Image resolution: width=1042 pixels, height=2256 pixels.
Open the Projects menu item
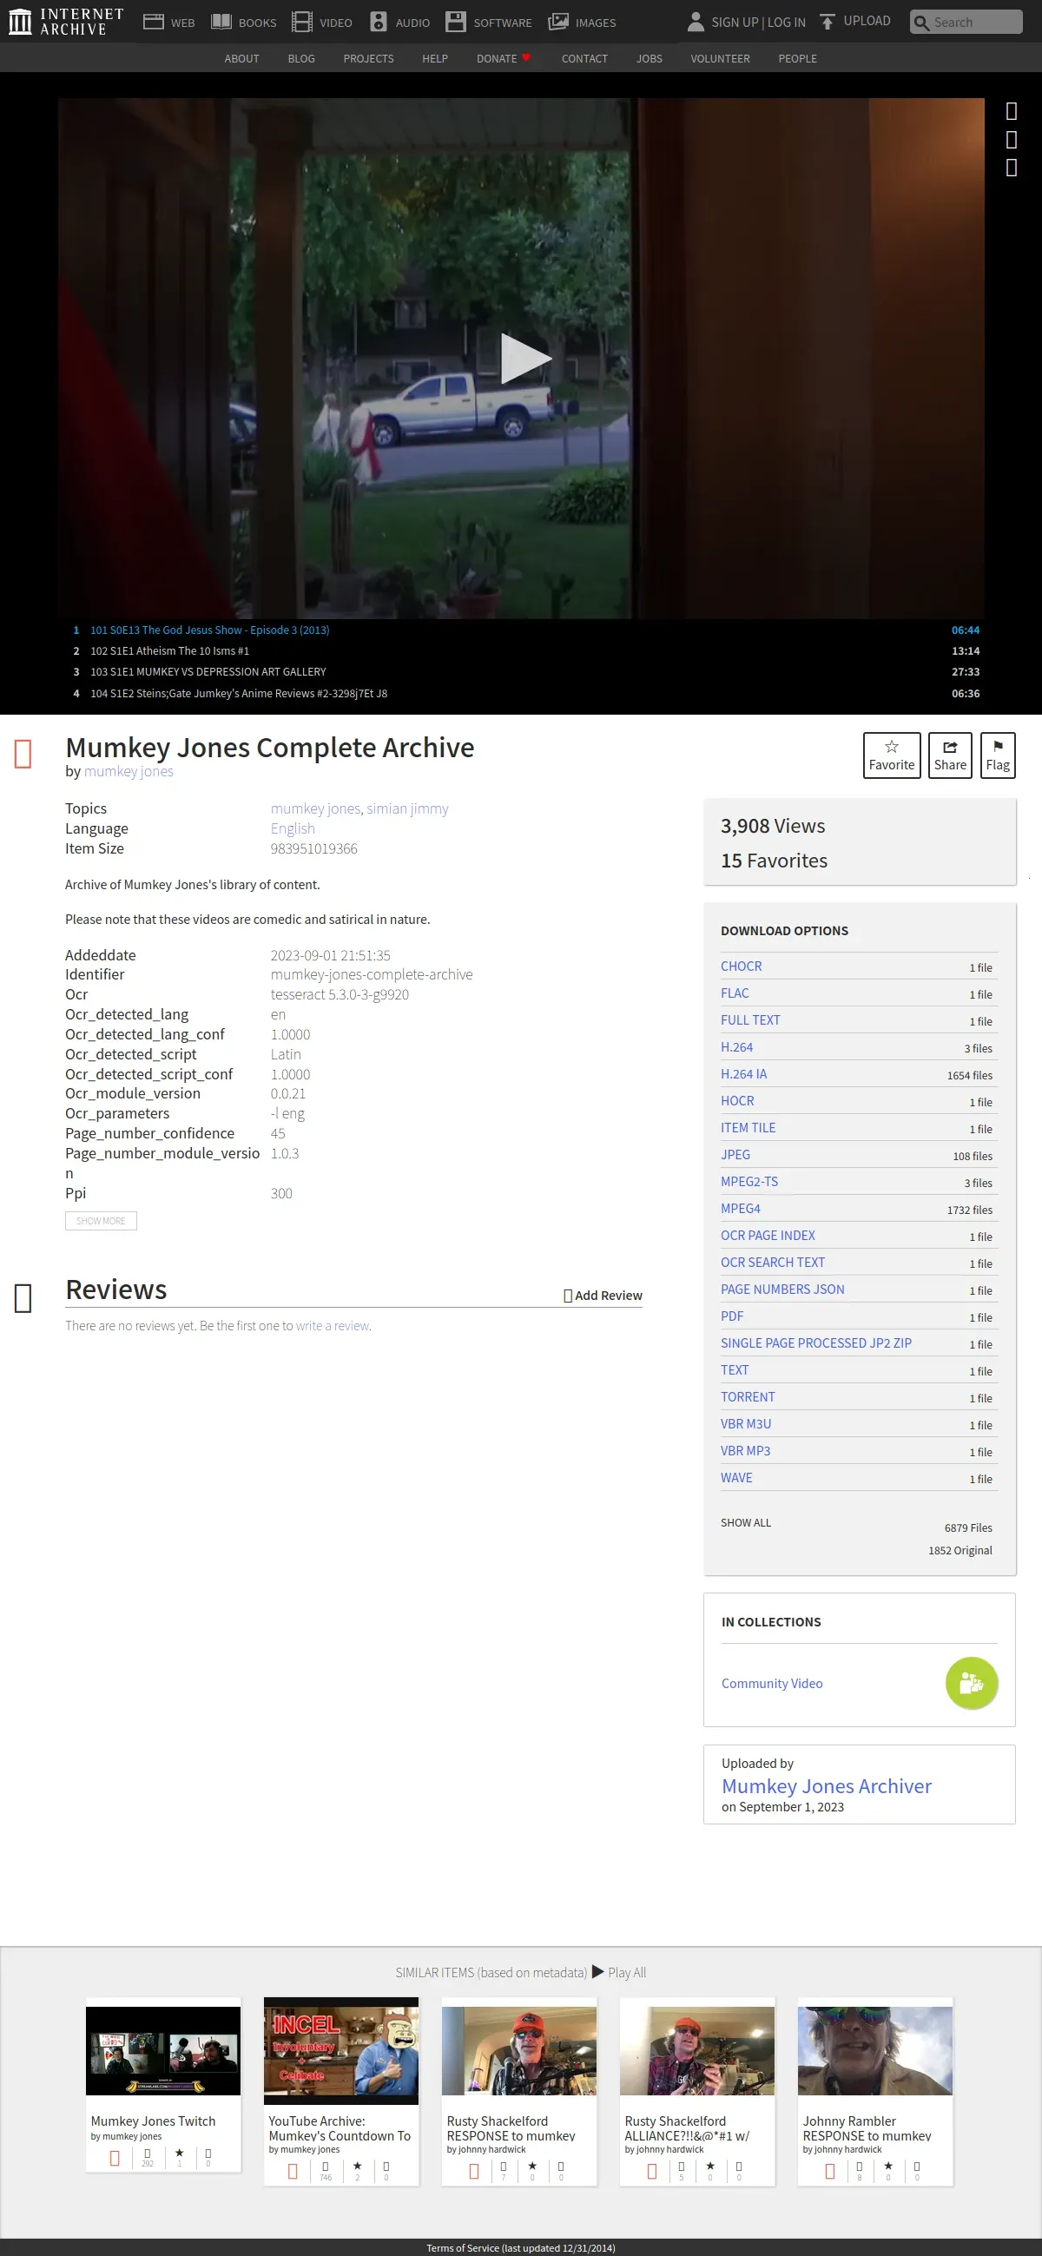(369, 59)
